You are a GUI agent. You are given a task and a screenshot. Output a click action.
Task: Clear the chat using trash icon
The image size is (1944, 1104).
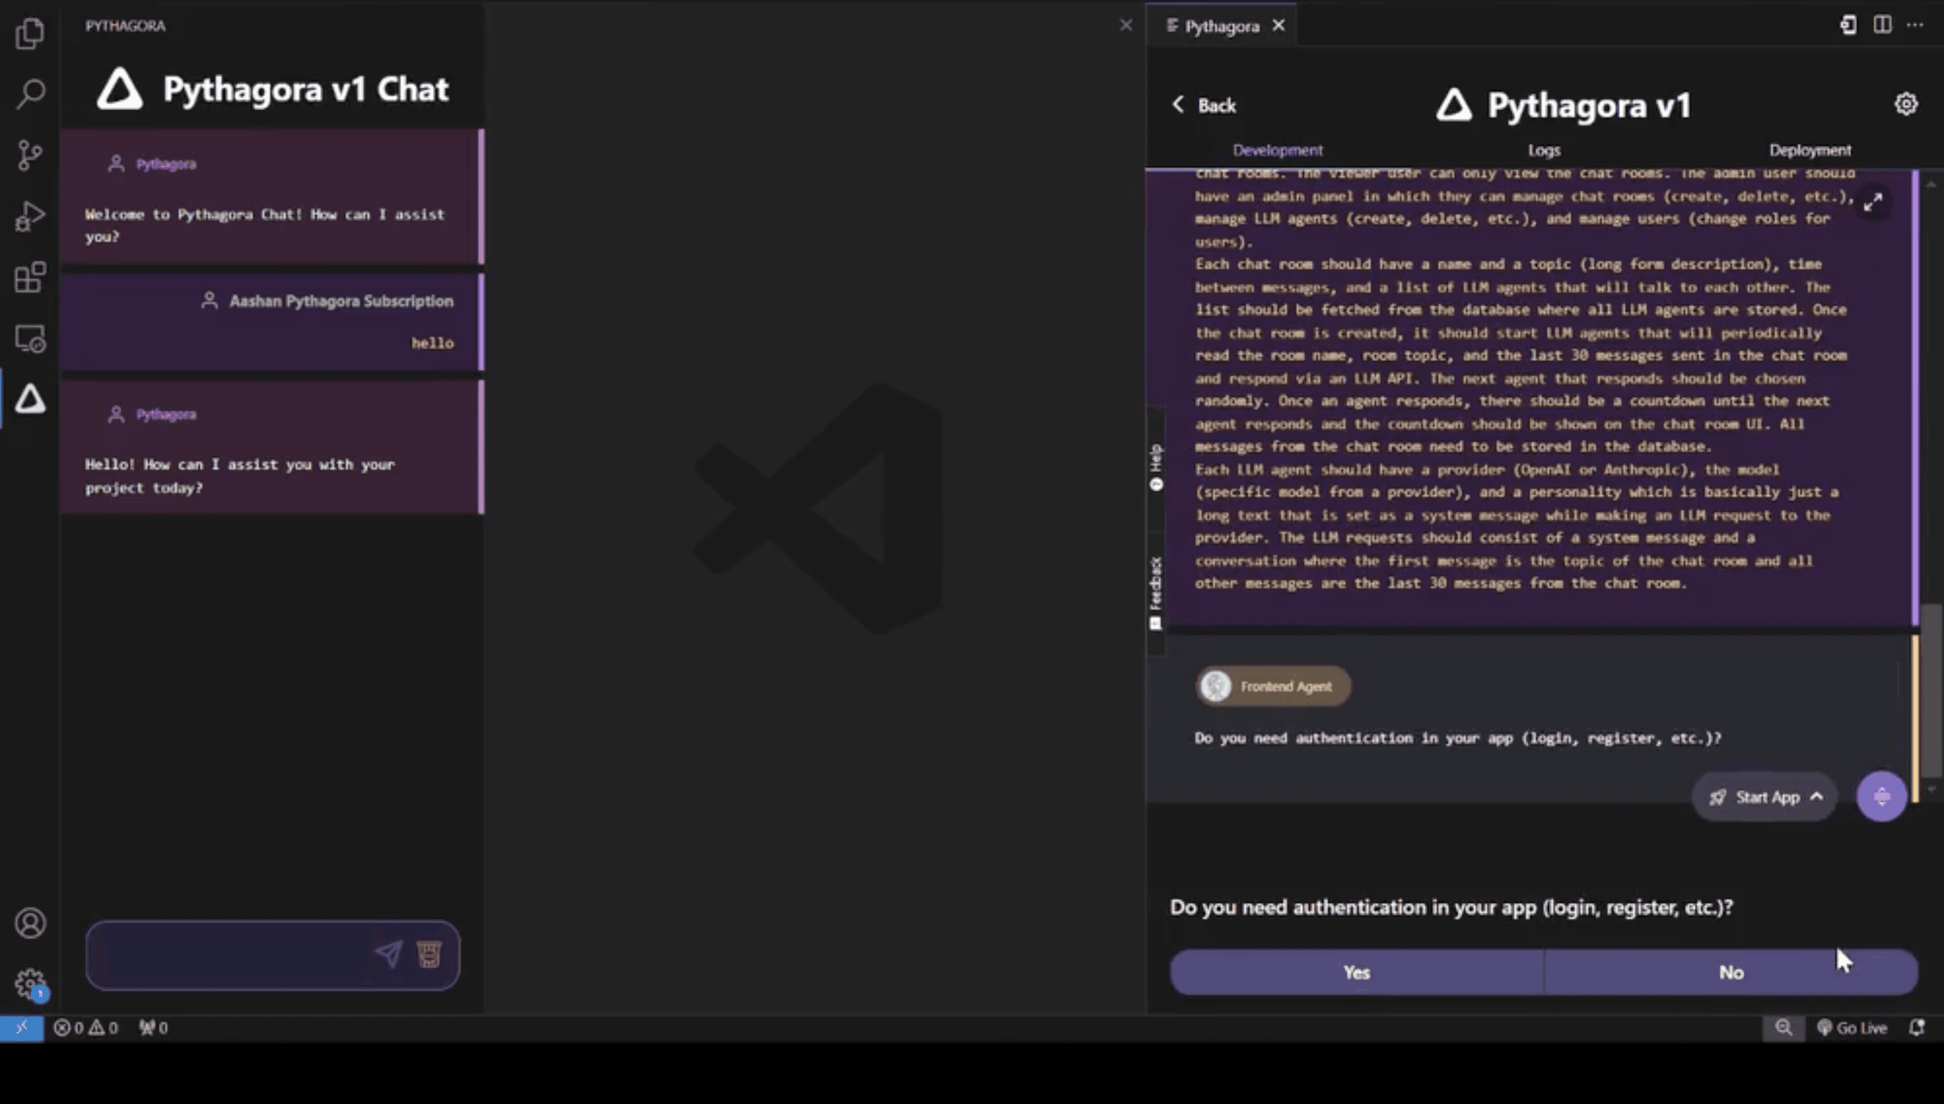pos(429,954)
